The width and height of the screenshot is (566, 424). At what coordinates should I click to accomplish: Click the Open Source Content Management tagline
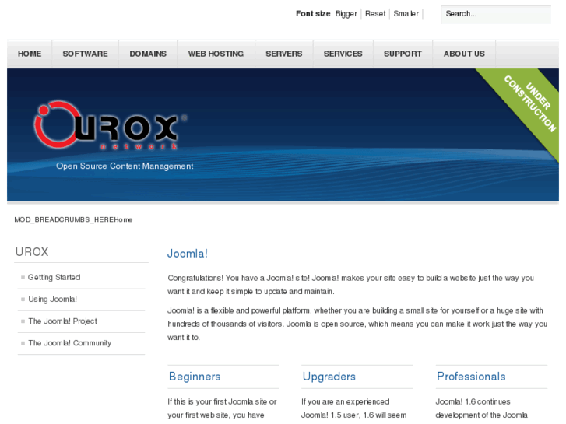tap(125, 166)
